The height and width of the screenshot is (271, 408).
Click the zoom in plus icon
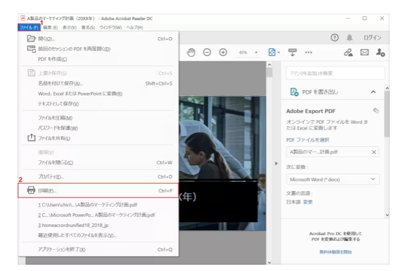[222, 53]
